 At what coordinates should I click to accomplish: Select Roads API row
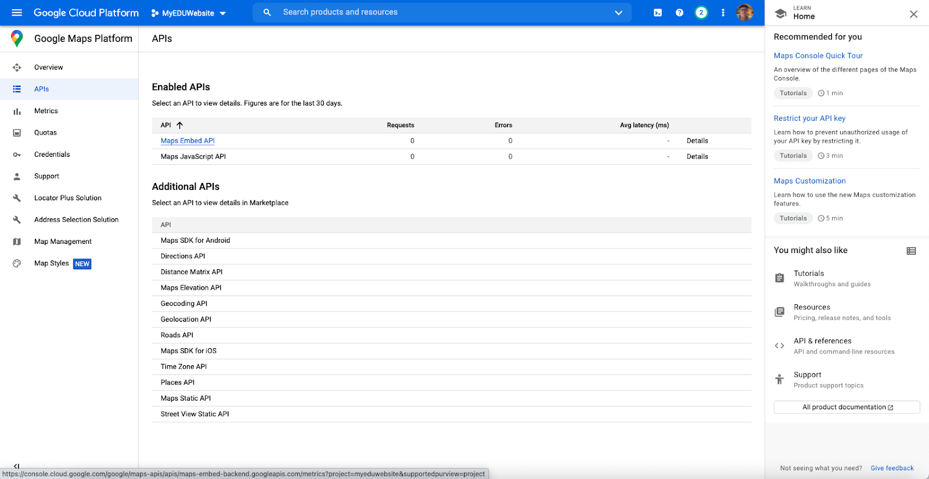click(451, 335)
